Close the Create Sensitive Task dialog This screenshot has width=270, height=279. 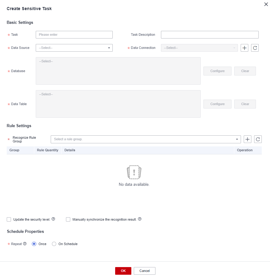click(266, 4)
